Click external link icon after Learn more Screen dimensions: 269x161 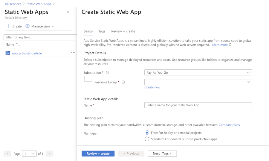pyautogui.click(x=230, y=45)
